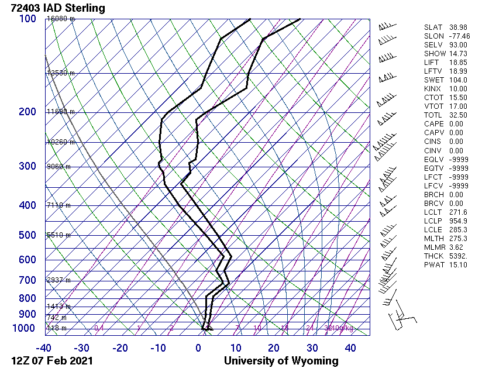Click the title '72403 IAD Sterling'
Viewport: 482px width, 375px height.
(x=58, y=8)
